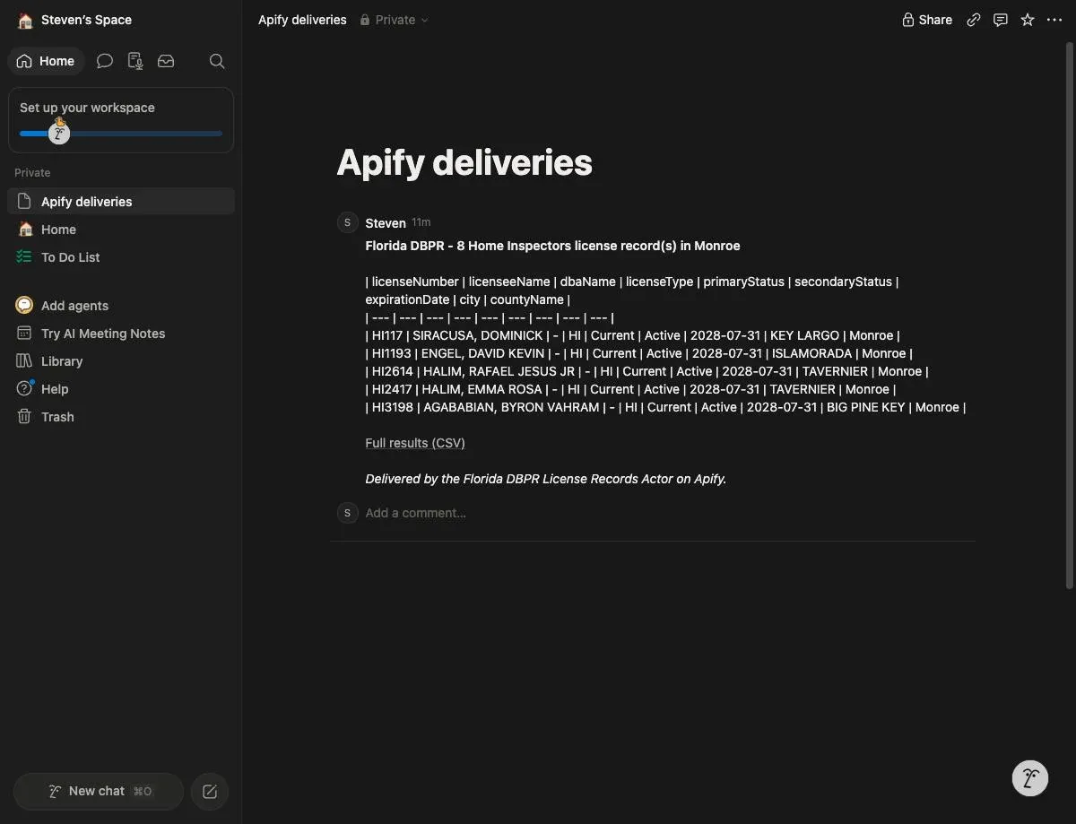Open the Library section
The image size is (1076, 824).
[x=121, y=361]
